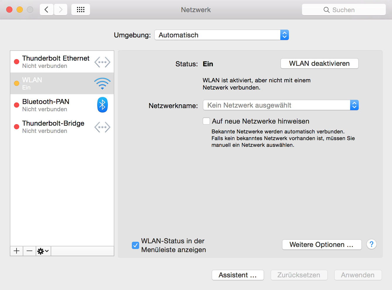Enable 'Auf neue Netzwerke hinweisen' checkbox
392x290 pixels.
pos(206,121)
